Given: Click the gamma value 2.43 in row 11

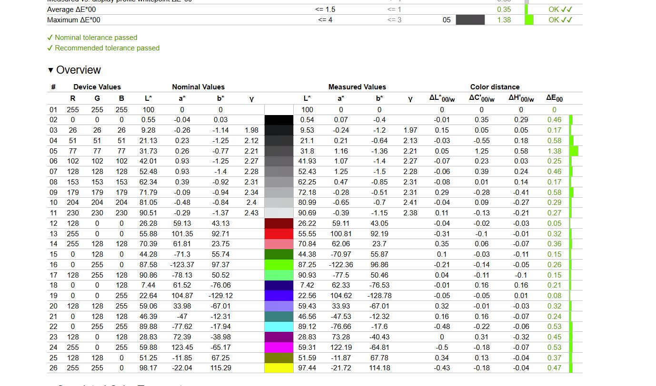Looking at the screenshot, I should click(x=251, y=213).
